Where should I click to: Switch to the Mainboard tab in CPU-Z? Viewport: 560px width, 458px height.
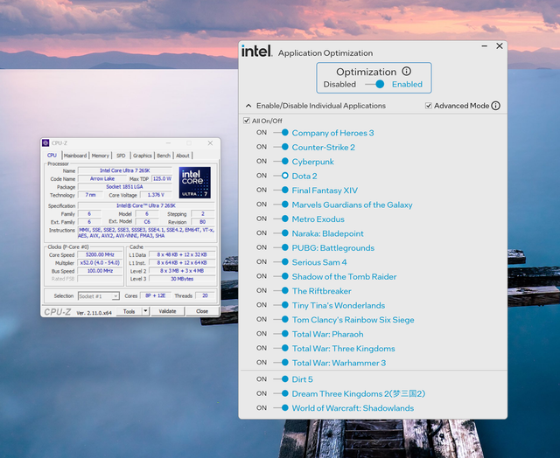[75, 156]
